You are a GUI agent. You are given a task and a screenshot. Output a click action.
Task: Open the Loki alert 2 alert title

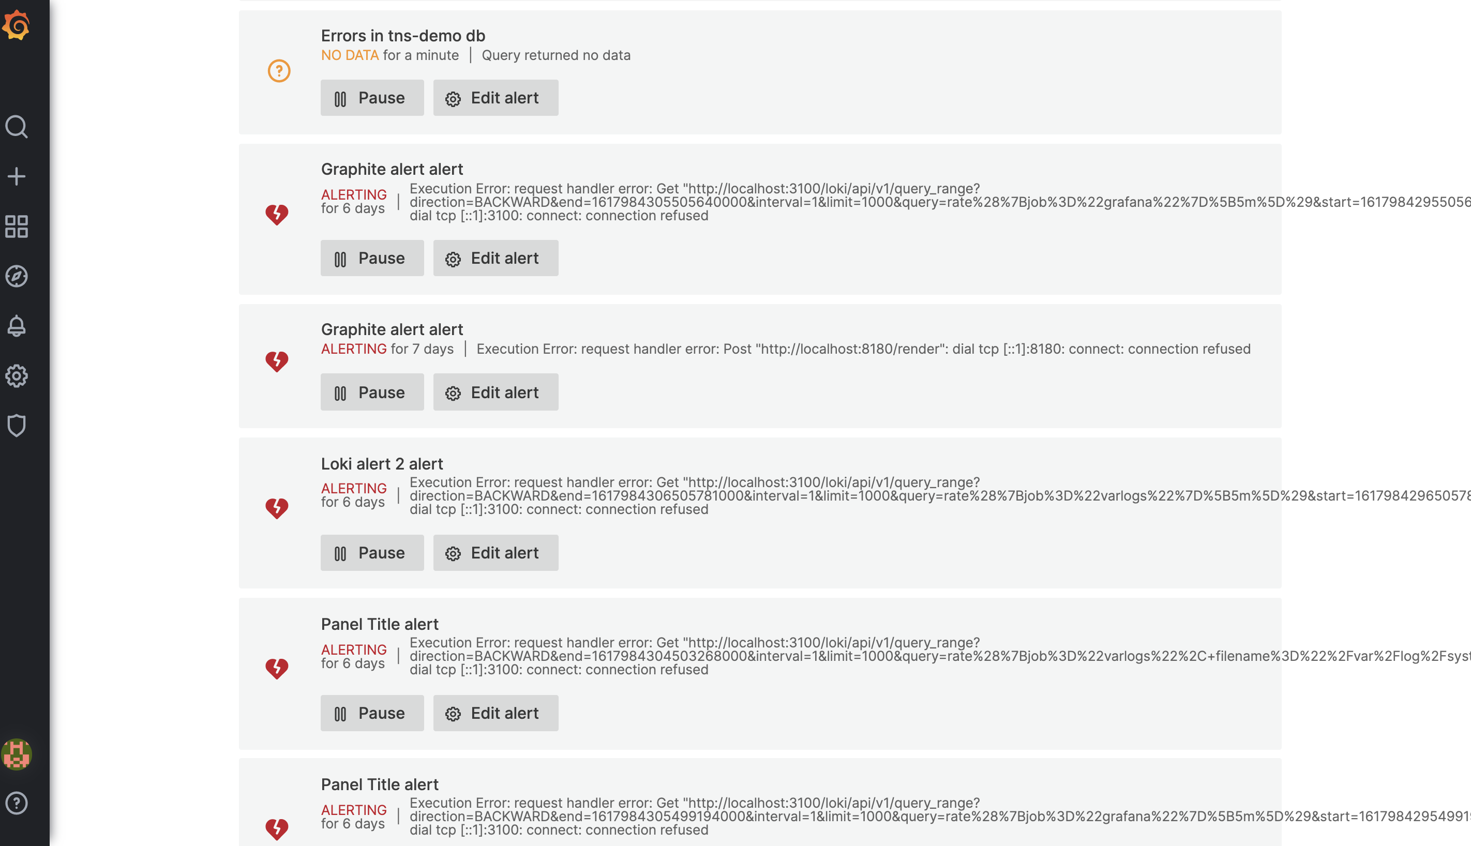point(382,464)
